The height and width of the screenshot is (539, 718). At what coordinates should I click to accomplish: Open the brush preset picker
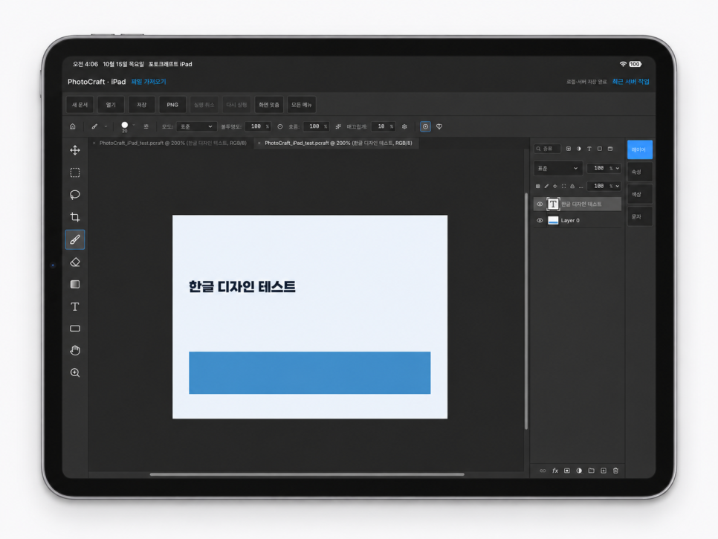pos(126,126)
